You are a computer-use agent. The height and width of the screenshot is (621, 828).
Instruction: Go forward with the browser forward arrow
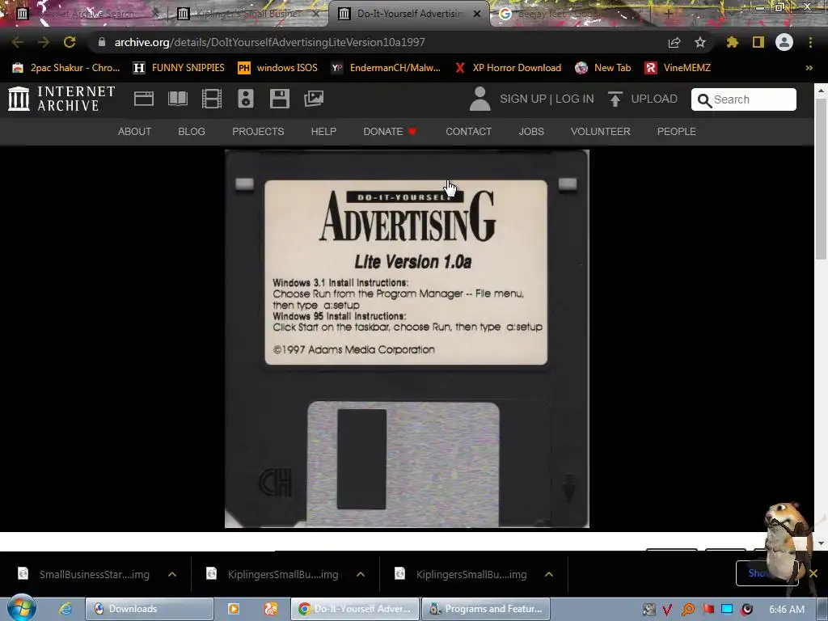point(44,42)
